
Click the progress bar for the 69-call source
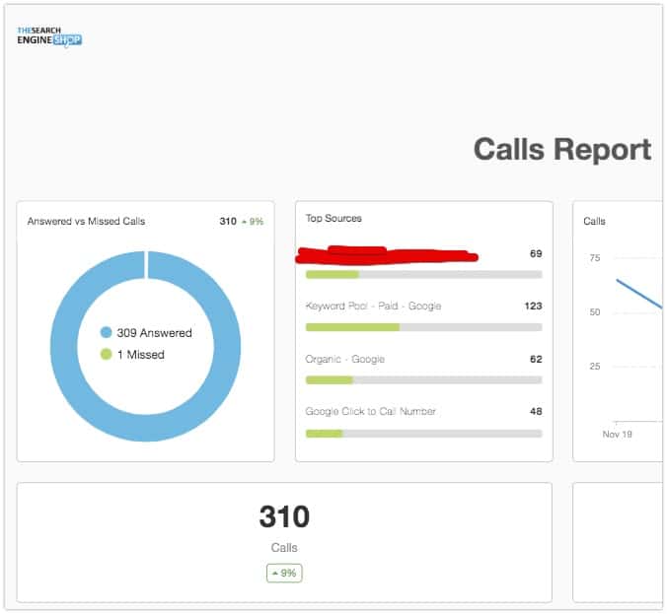(424, 275)
